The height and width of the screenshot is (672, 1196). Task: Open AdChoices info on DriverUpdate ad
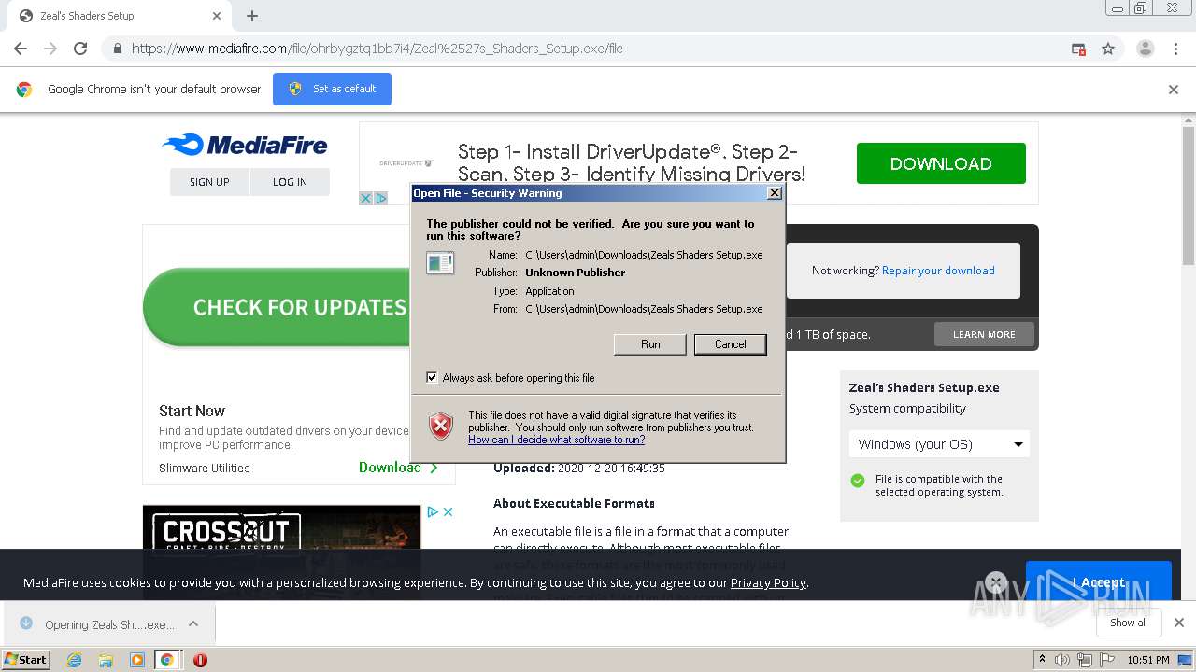(x=380, y=198)
